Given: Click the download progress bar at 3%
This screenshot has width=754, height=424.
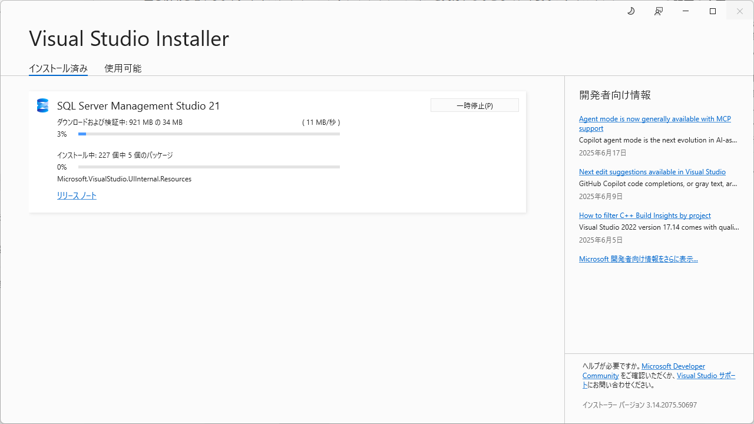Looking at the screenshot, I should [x=209, y=134].
